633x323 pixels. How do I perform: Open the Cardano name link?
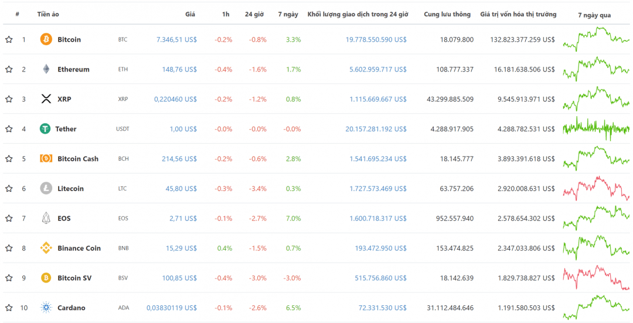72,308
